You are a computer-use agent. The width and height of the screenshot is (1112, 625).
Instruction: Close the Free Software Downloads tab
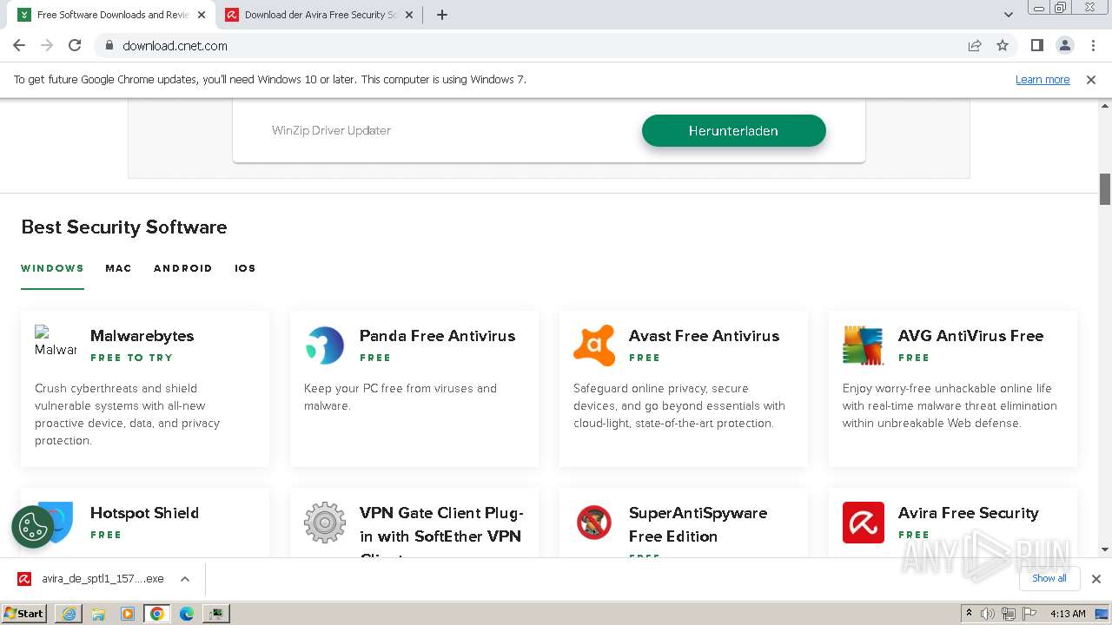[202, 15]
